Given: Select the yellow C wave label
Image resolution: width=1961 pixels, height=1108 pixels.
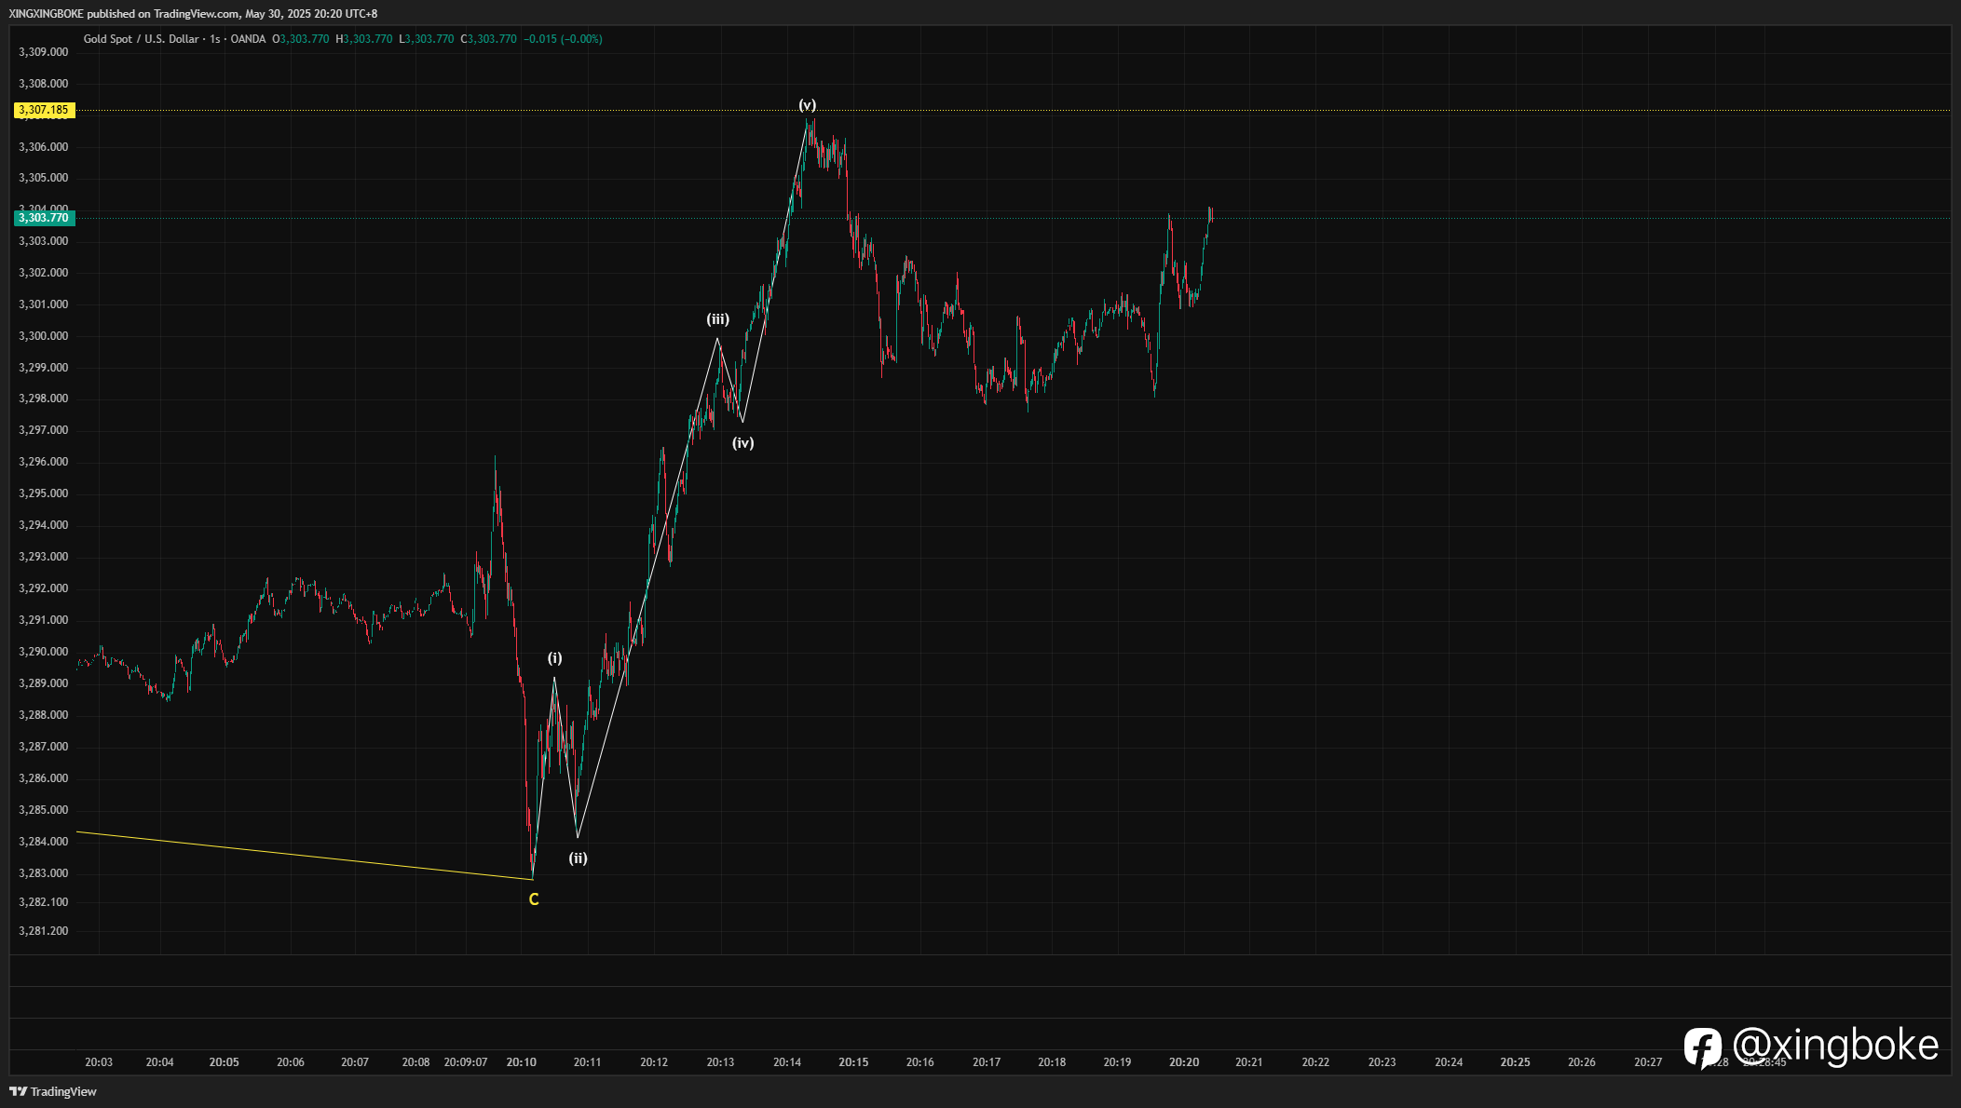Looking at the screenshot, I should 534,899.
